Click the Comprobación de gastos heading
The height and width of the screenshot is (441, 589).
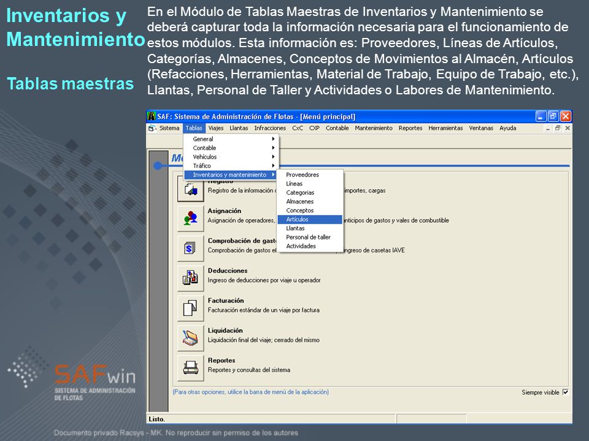(242, 241)
